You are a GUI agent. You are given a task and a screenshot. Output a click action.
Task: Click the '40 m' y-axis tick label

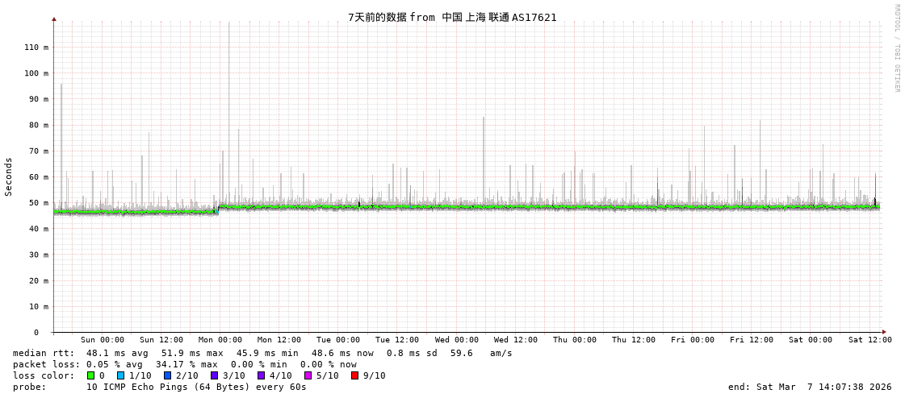[x=39, y=229]
